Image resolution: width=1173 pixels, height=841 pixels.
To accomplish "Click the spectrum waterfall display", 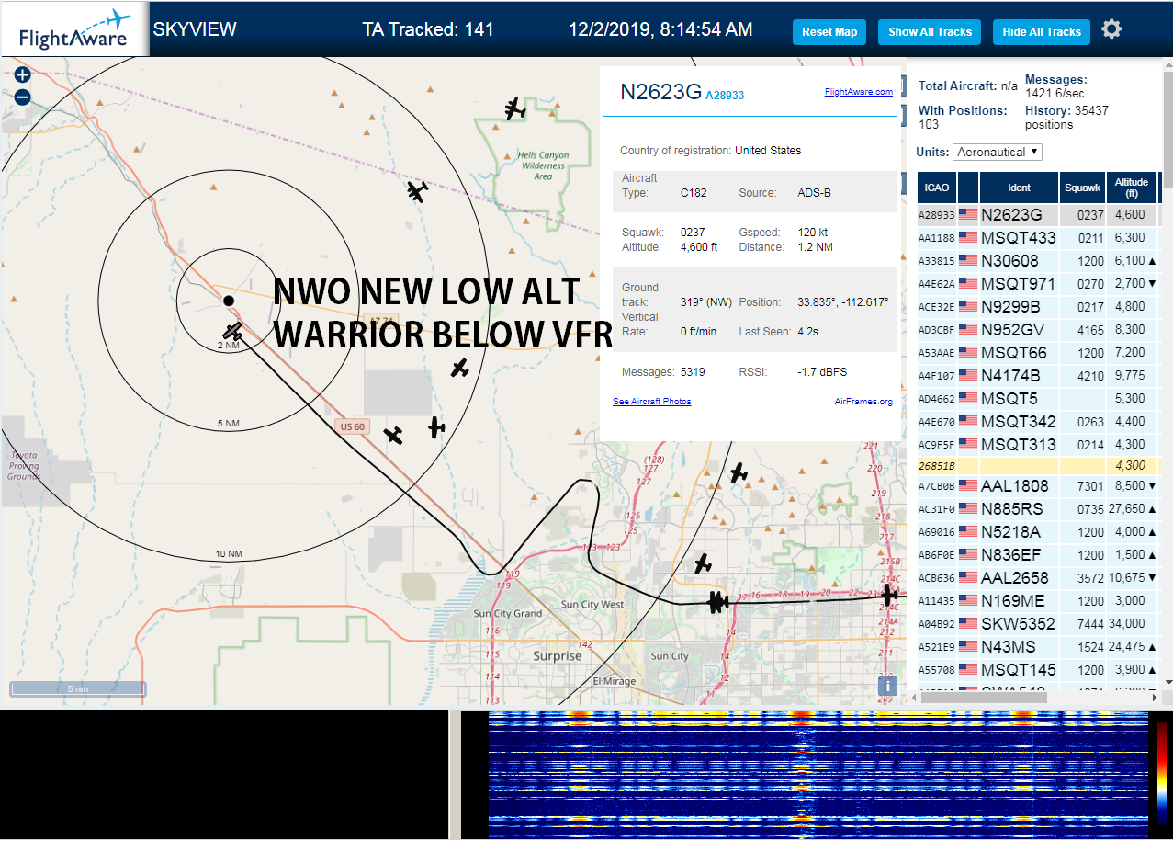I will [x=818, y=775].
